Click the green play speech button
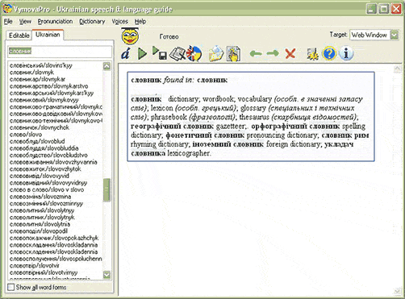Screen dimensions: 405x299 (x=142, y=53)
